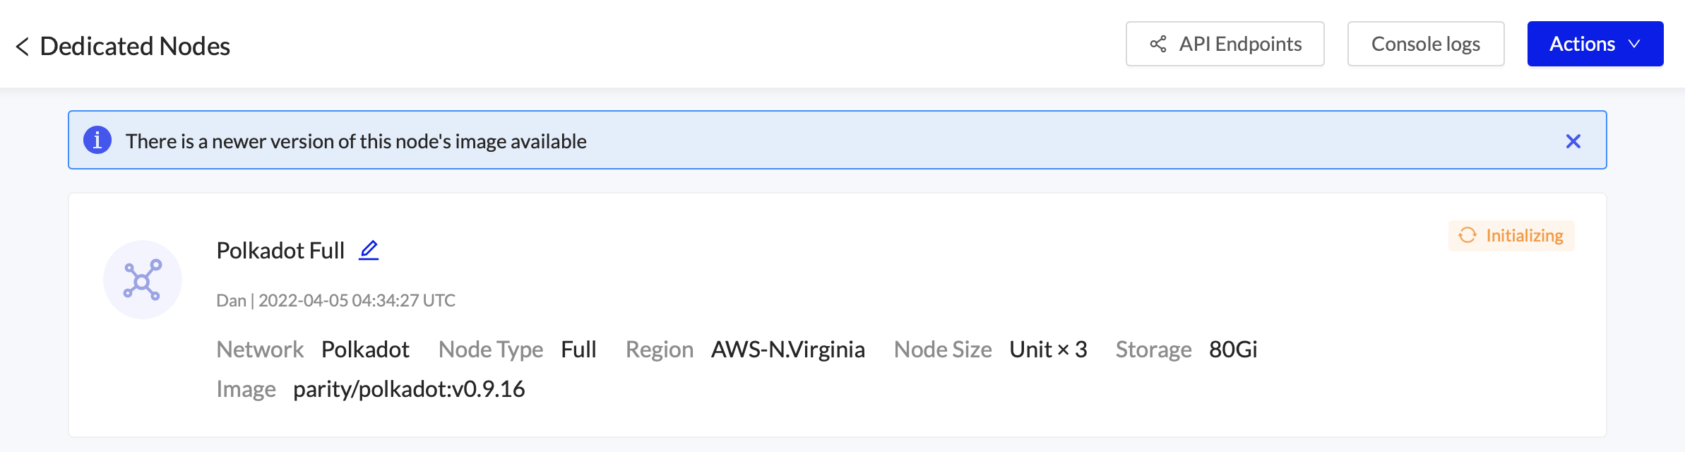Click the pencil icon to rename Polkadot Full
Screen dimensions: 1685x452
(369, 250)
